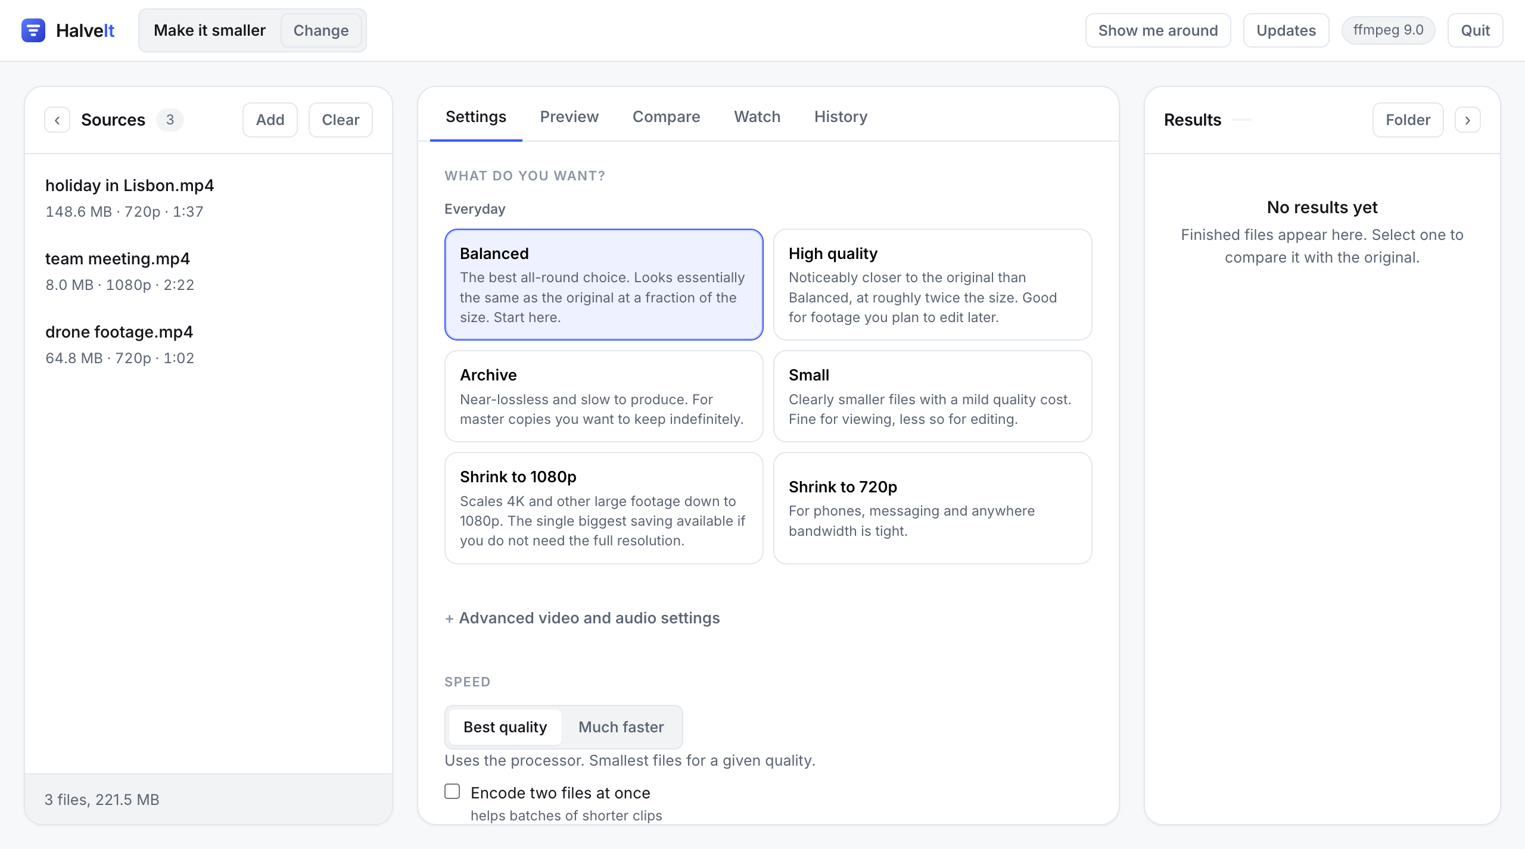Switch to the Compare tab
1525x849 pixels.
pos(666,117)
